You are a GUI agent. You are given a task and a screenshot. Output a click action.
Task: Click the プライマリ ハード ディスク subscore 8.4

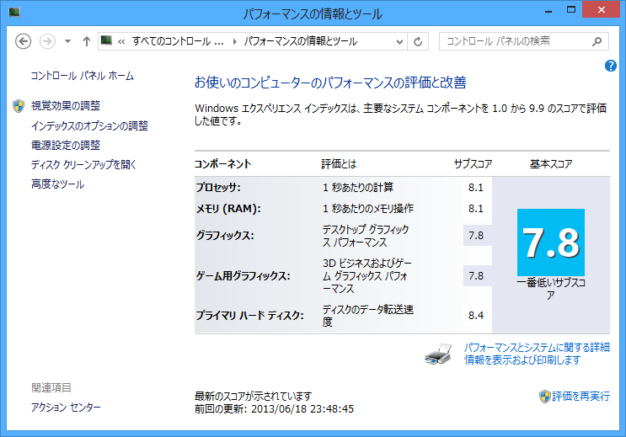476,315
